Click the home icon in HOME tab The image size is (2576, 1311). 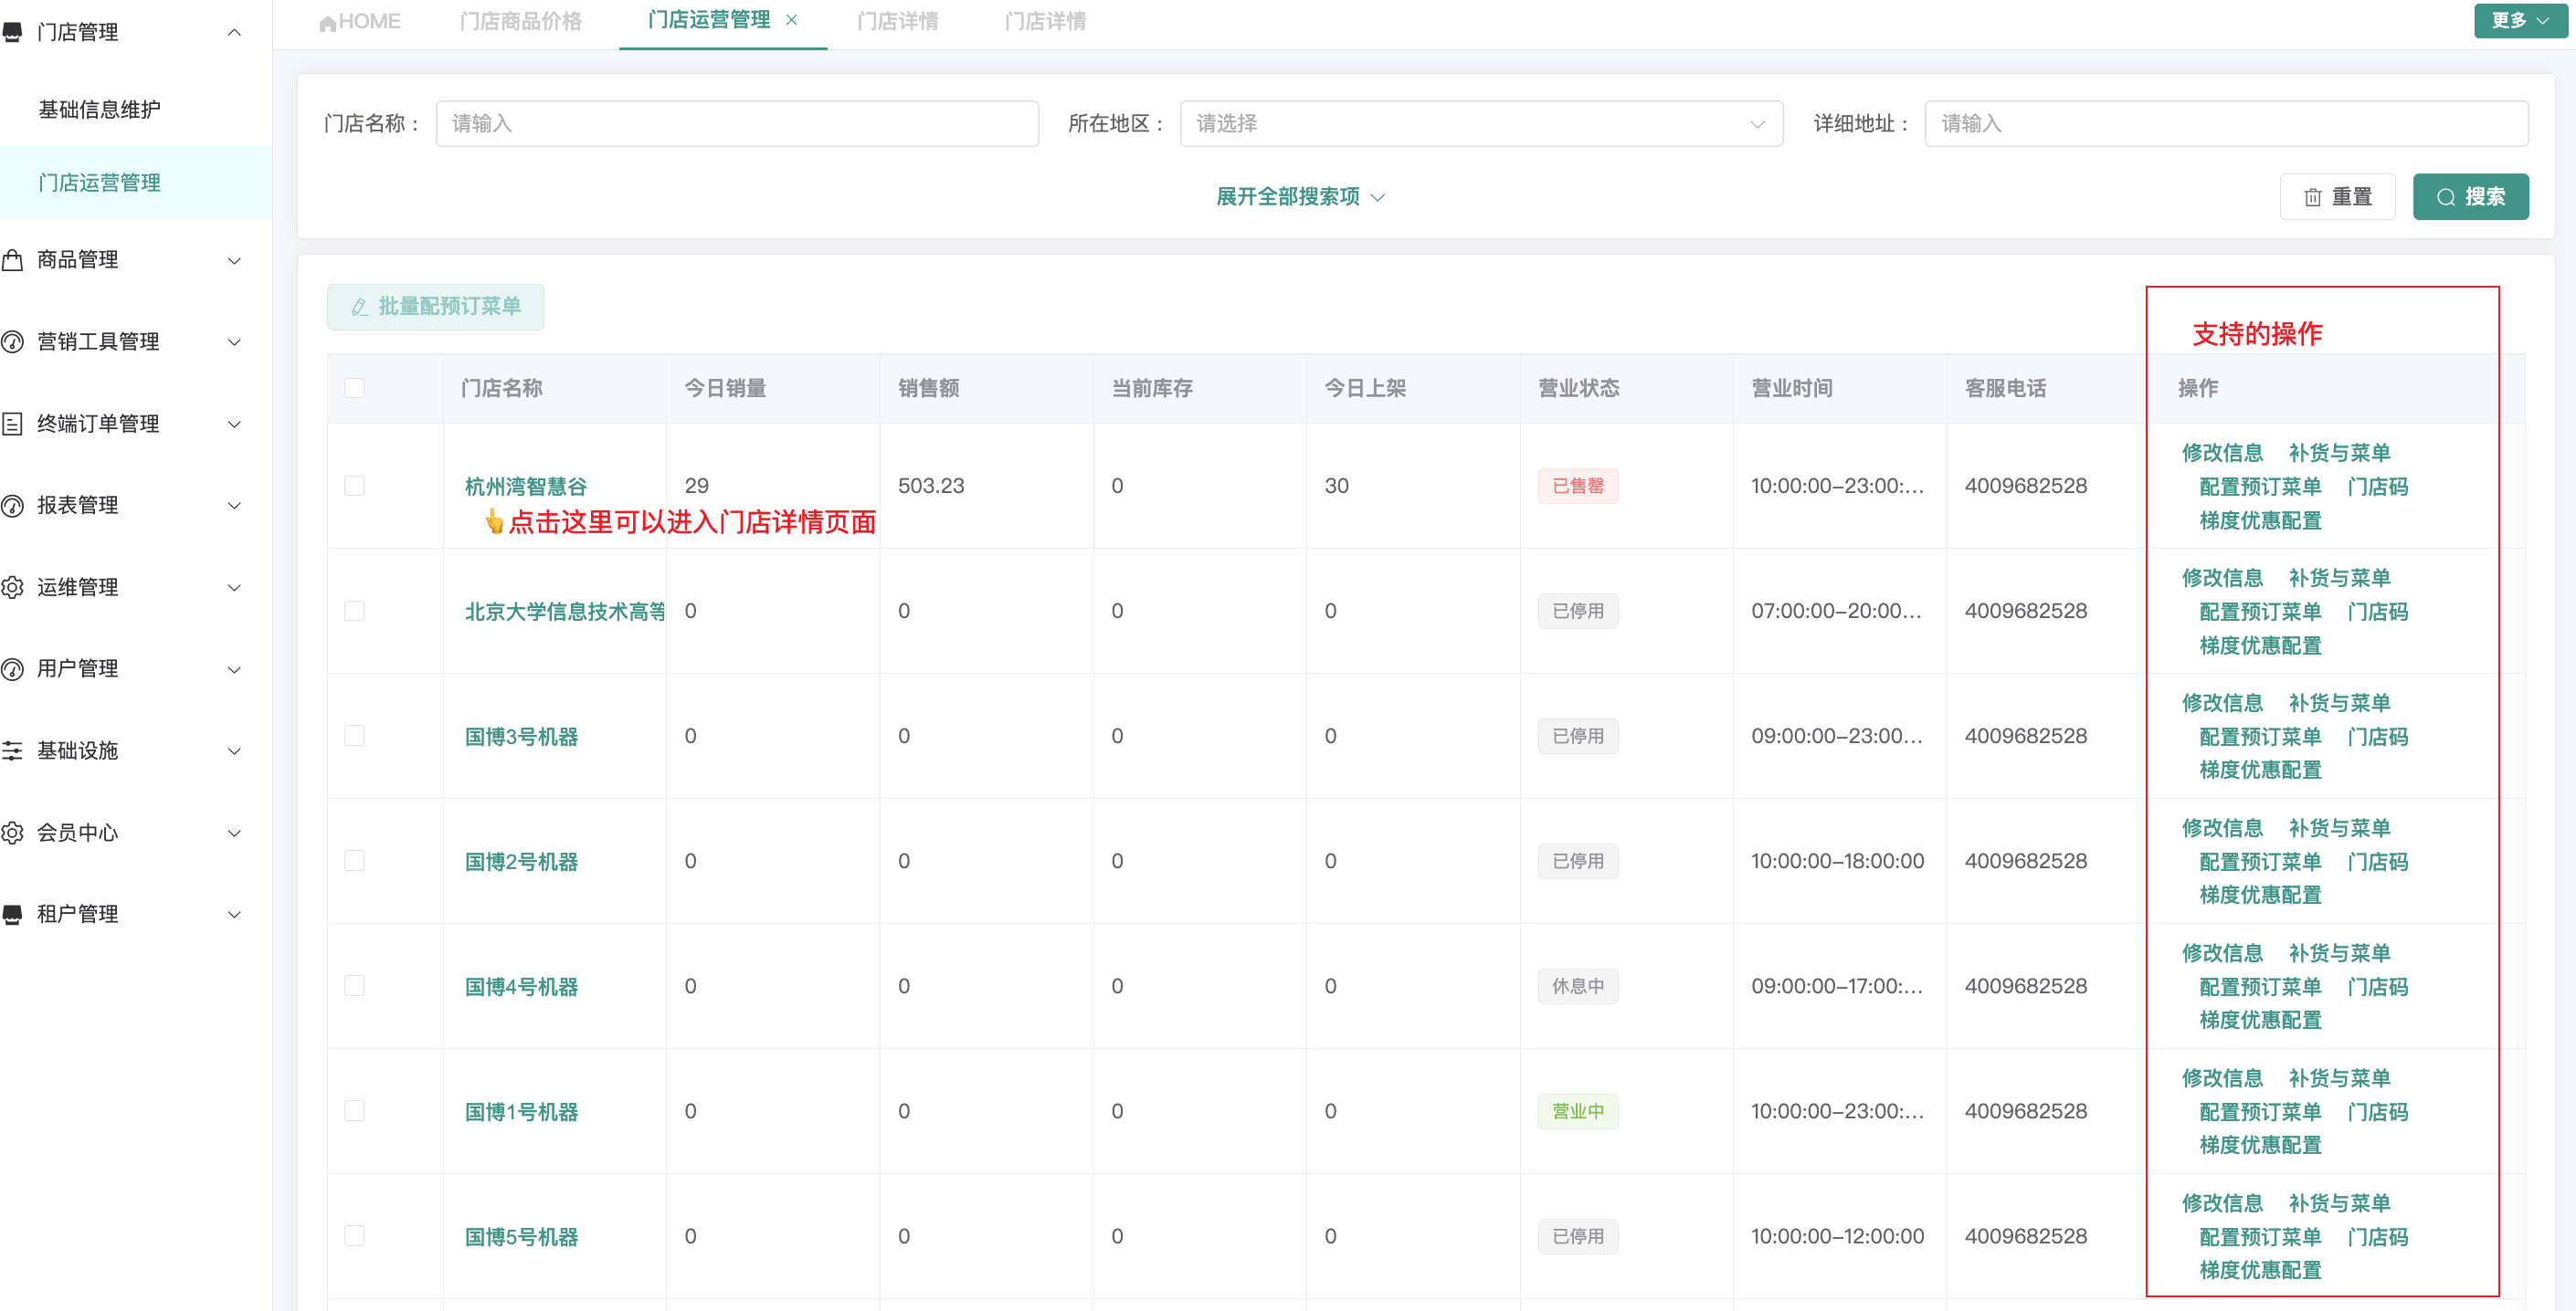click(x=327, y=22)
